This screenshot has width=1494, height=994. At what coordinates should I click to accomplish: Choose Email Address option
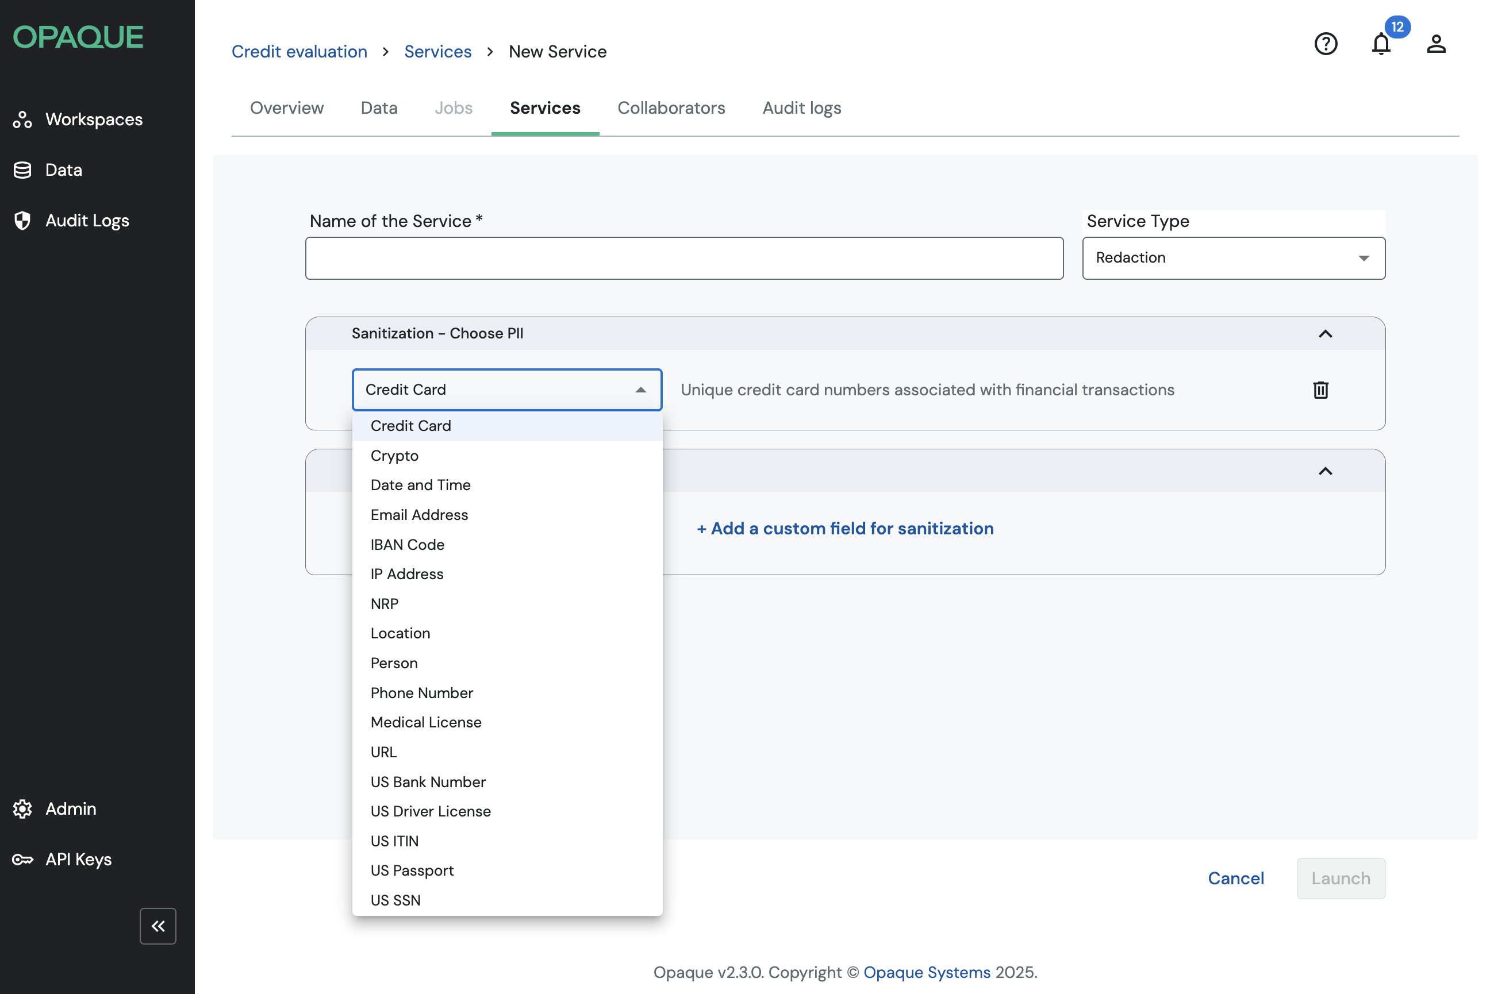click(508, 515)
